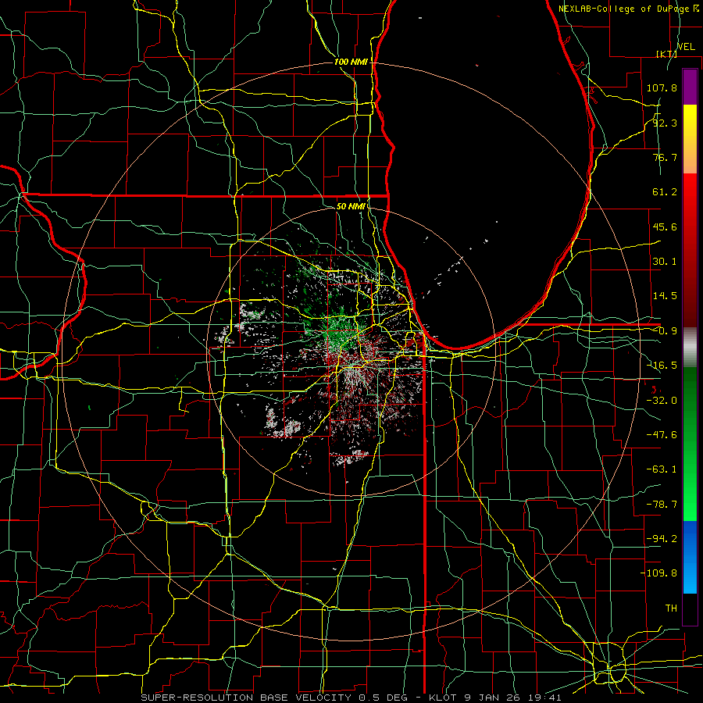703x703 pixels.
Task: Click the 100 NMI range ring label
Action: point(351,62)
